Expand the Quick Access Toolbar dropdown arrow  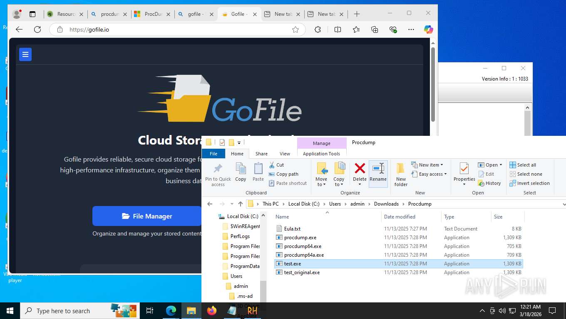pos(239,142)
